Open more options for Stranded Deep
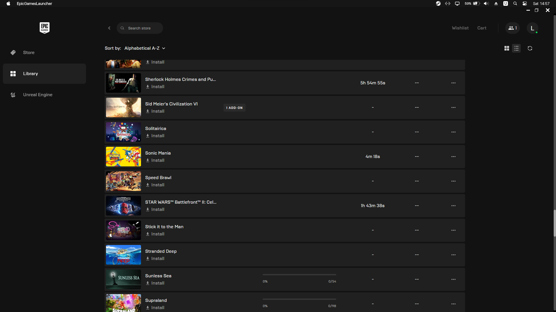The width and height of the screenshot is (556, 312). [x=453, y=255]
